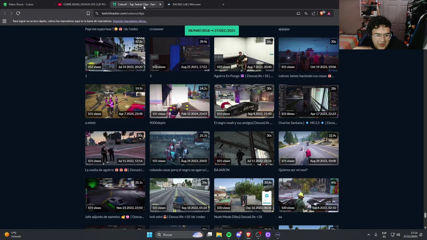Screen dimensions: 427x240
Task: Play the clip dated Jul 15 2022, 12:56
Action: coord(115,148)
